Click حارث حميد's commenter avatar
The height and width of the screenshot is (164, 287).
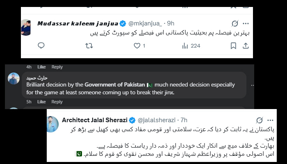14,79
